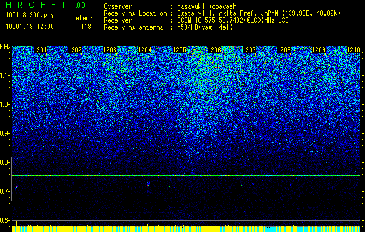This screenshot has width=365, height=232.
Task: Click the 0.6 frequency axis label
Action: click(x=5, y=220)
